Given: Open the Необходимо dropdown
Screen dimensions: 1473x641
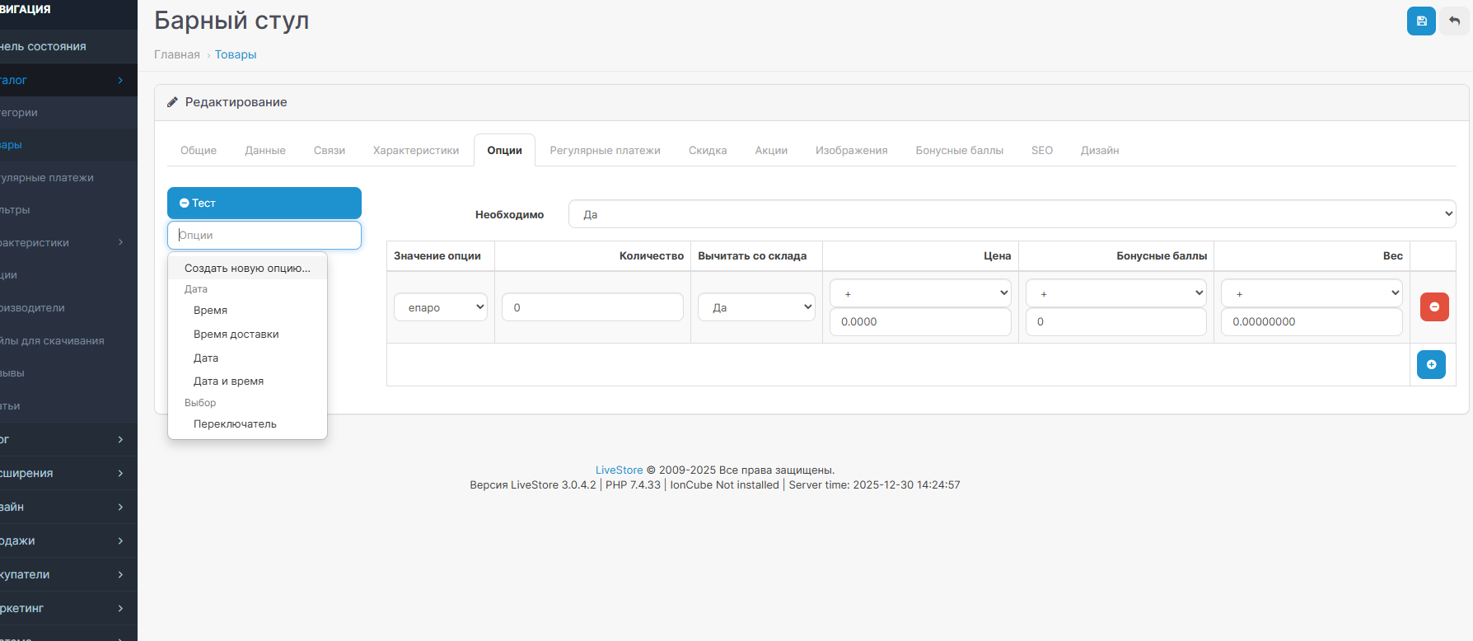Looking at the screenshot, I should pos(1011,214).
